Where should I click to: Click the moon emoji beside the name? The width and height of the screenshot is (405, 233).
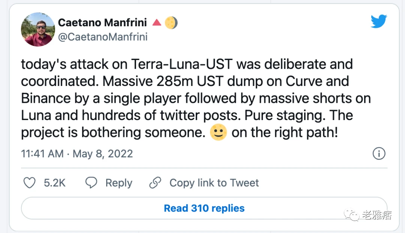pos(171,23)
